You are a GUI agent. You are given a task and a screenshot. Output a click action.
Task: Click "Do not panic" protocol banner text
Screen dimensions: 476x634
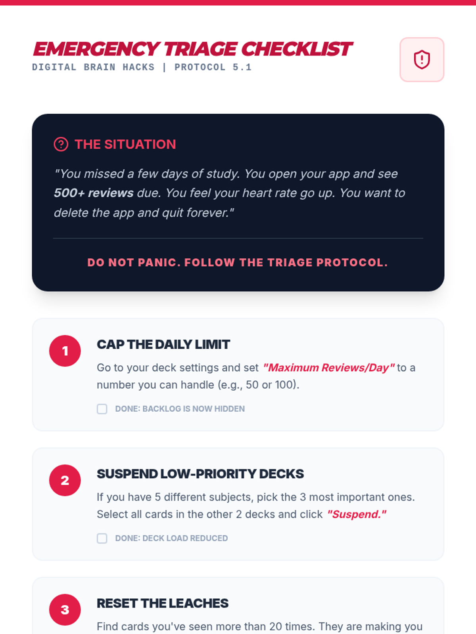(238, 262)
